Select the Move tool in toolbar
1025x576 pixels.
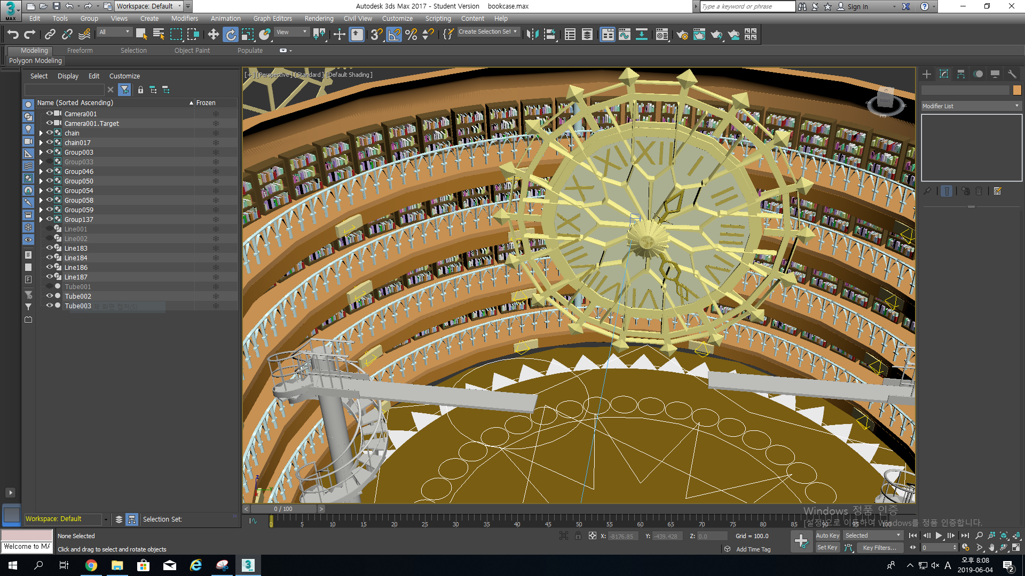(x=213, y=35)
